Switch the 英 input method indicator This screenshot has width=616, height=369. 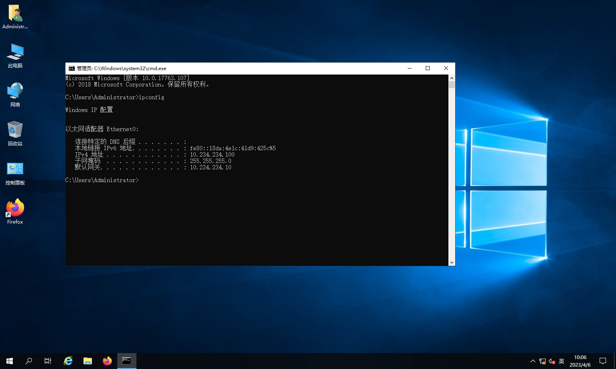point(562,361)
